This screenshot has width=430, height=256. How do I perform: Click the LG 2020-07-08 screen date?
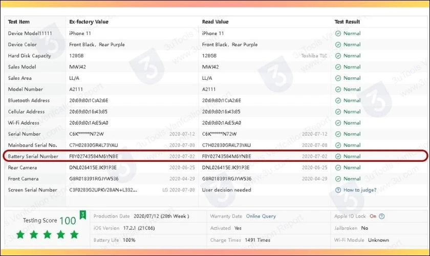click(179, 190)
